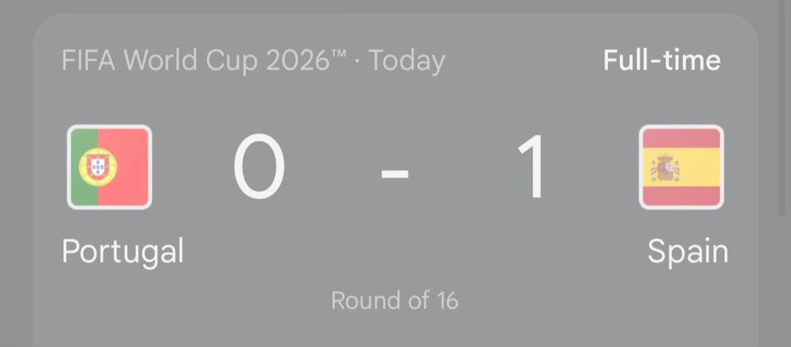Select the Portugal team name
The image size is (791, 347).
(122, 251)
